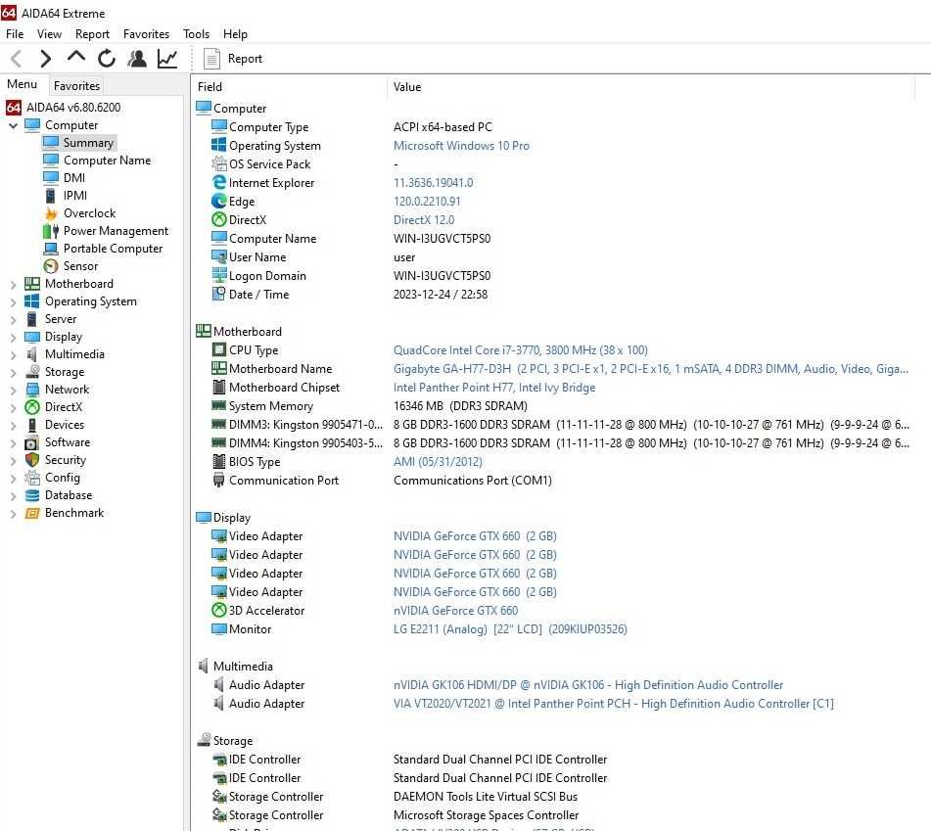
Task: Click the Report toolbar button
Action: (233, 58)
